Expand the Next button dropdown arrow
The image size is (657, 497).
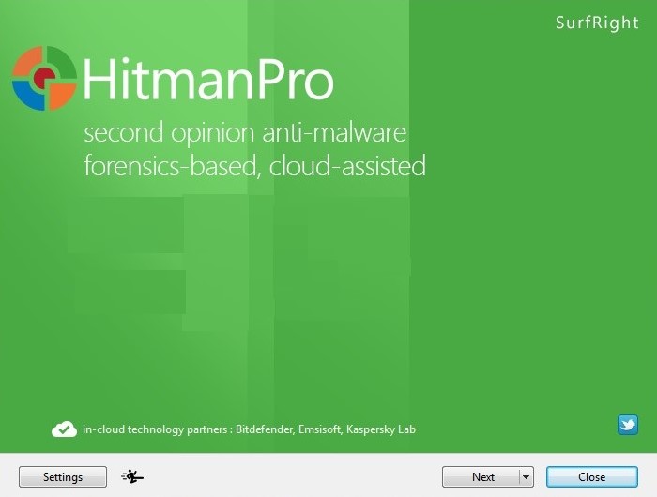point(527,477)
